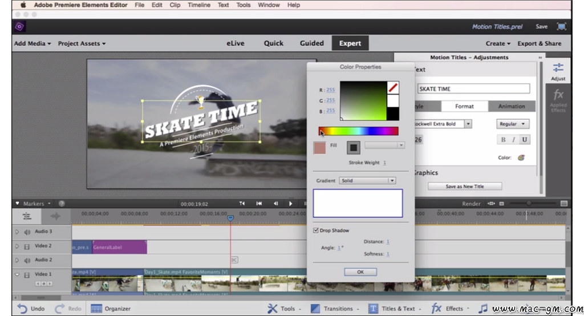The height and width of the screenshot is (316, 584).
Task: Select the black color swatch
Action: coord(393,114)
